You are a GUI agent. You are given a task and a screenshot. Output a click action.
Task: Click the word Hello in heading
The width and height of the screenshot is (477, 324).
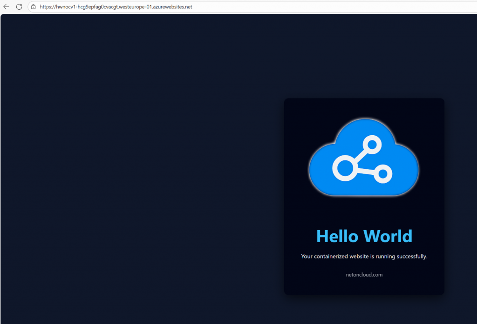[337, 236]
